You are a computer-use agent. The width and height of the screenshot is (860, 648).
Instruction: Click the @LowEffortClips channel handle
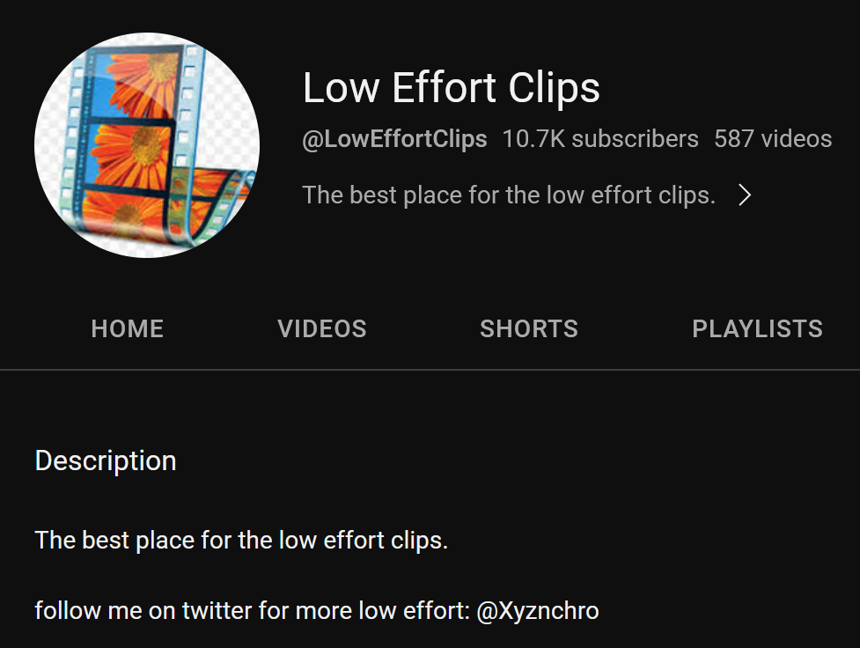point(394,139)
